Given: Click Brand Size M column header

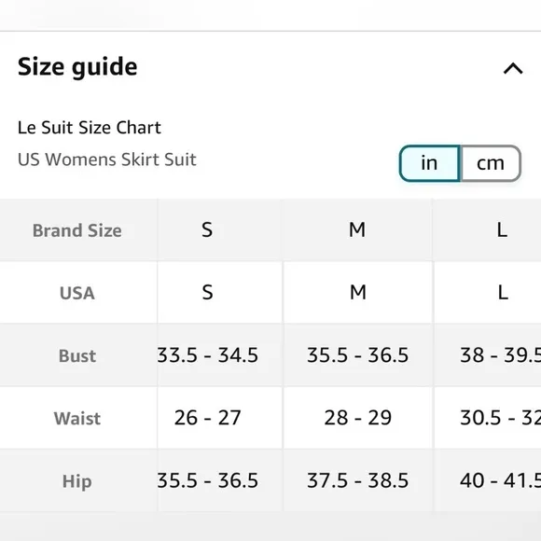Looking at the screenshot, I should point(357,230).
